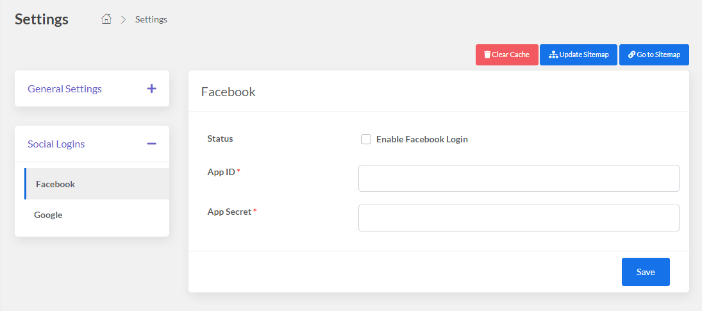This screenshot has width=702, height=311.
Task: Expand General Settings with the plus icon
Action: coord(152,88)
